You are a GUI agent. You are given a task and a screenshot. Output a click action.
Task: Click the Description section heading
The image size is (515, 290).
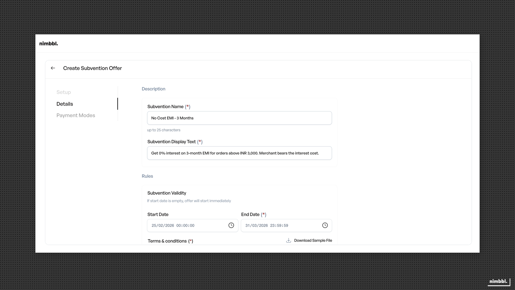153,89
